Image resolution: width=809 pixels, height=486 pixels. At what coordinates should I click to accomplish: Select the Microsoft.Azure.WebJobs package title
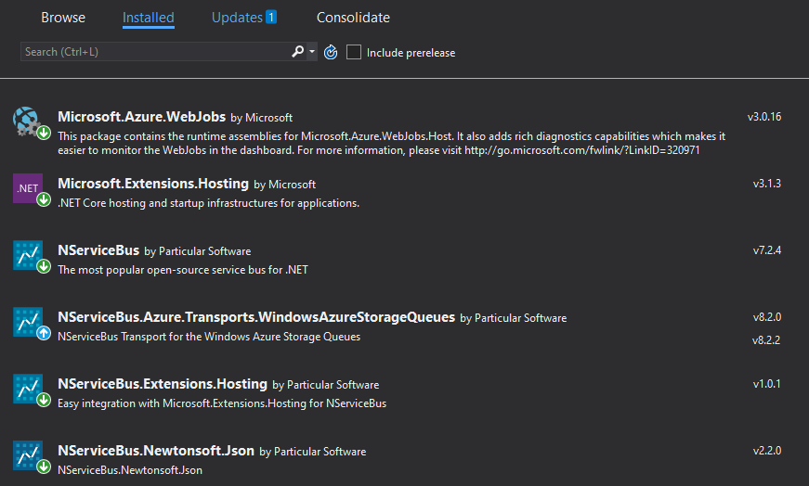point(141,117)
